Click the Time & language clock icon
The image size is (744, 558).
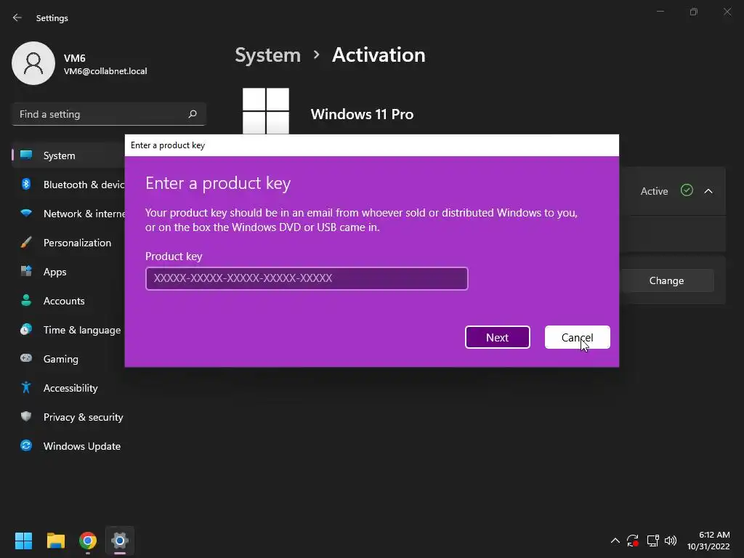coord(26,329)
